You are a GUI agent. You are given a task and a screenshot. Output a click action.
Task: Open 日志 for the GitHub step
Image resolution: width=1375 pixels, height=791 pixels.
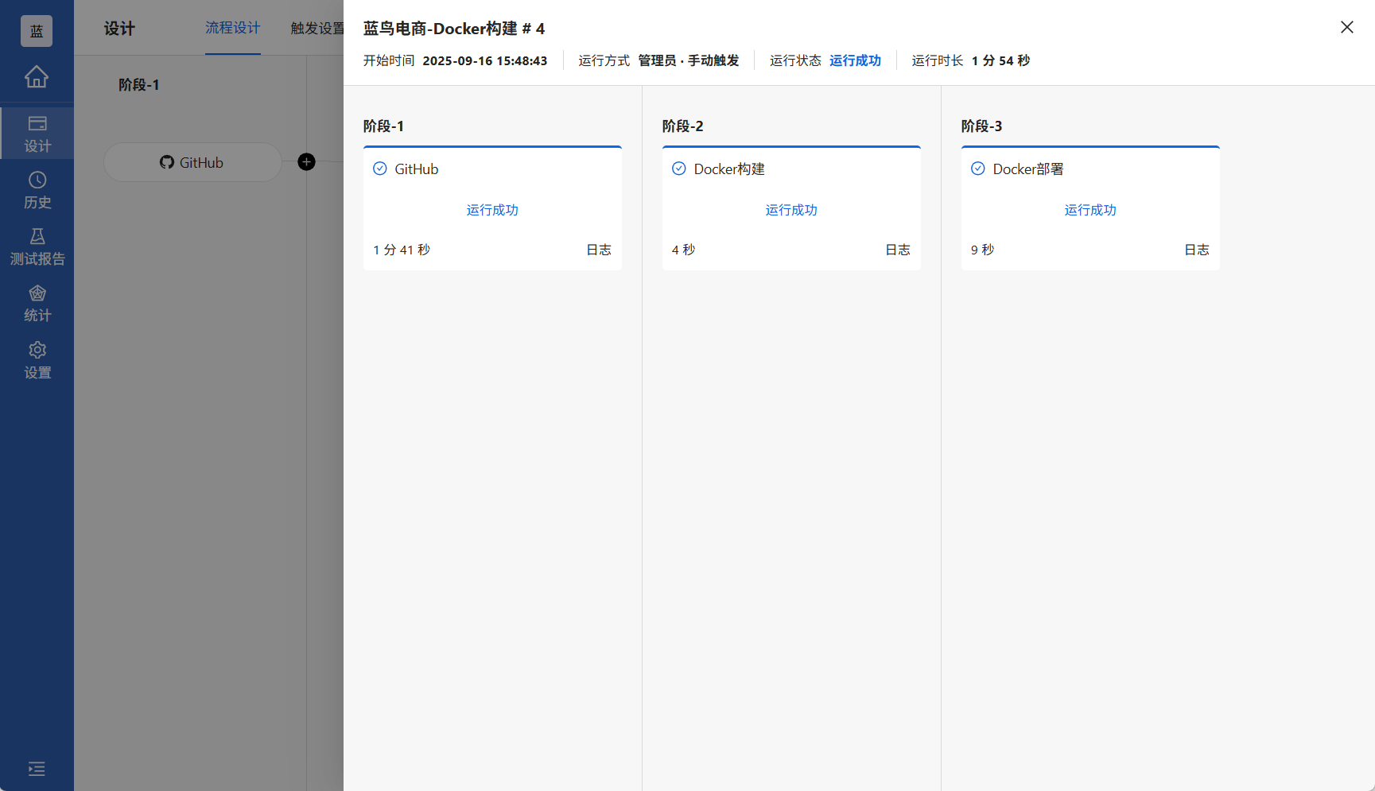(x=598, y=249)
